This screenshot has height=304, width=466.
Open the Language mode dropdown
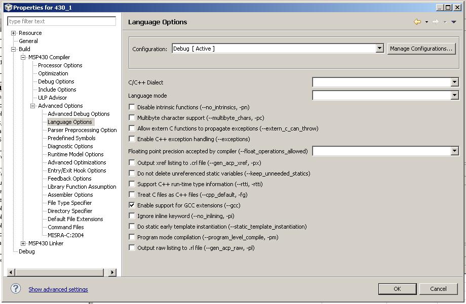click(x=454, y=95)
